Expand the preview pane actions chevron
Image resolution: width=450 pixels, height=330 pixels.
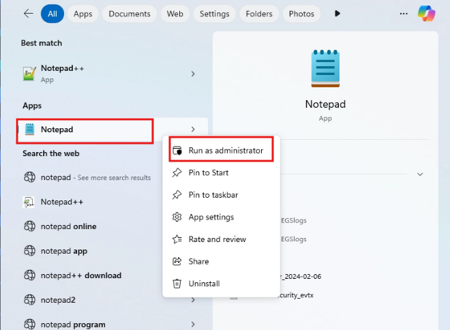pos(420,174)
